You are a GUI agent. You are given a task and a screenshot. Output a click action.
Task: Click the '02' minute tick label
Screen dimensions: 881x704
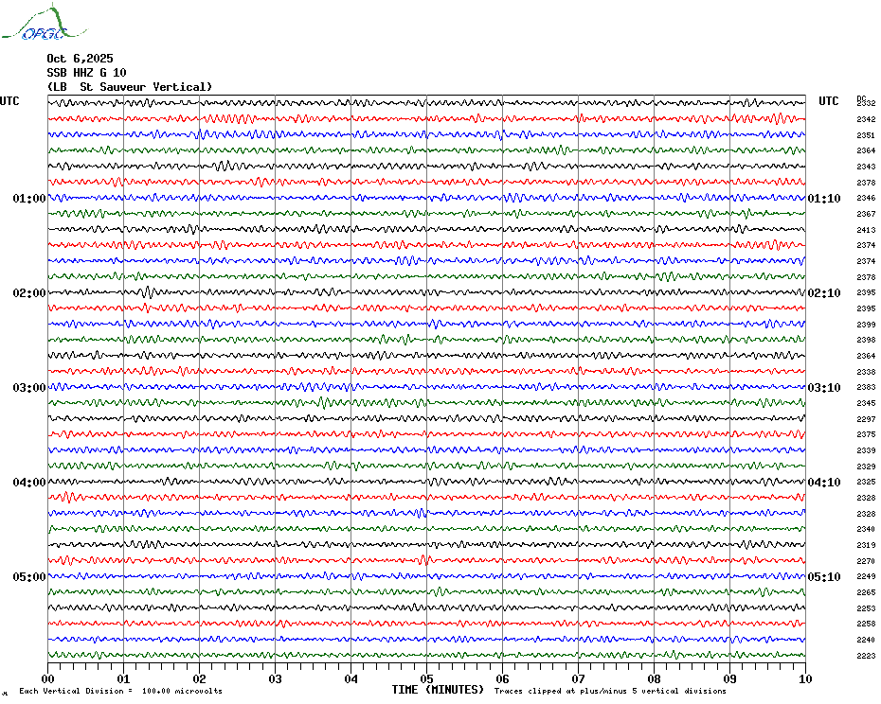(200, 679)
